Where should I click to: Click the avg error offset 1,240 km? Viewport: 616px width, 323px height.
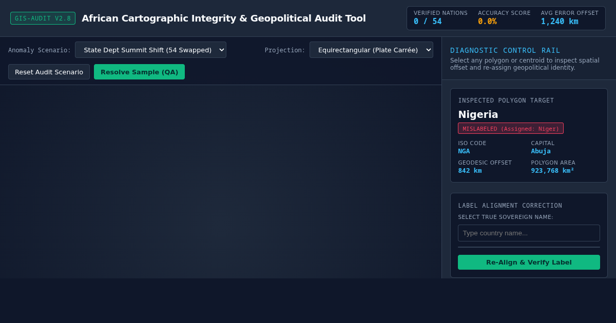[x=560, y=22]
